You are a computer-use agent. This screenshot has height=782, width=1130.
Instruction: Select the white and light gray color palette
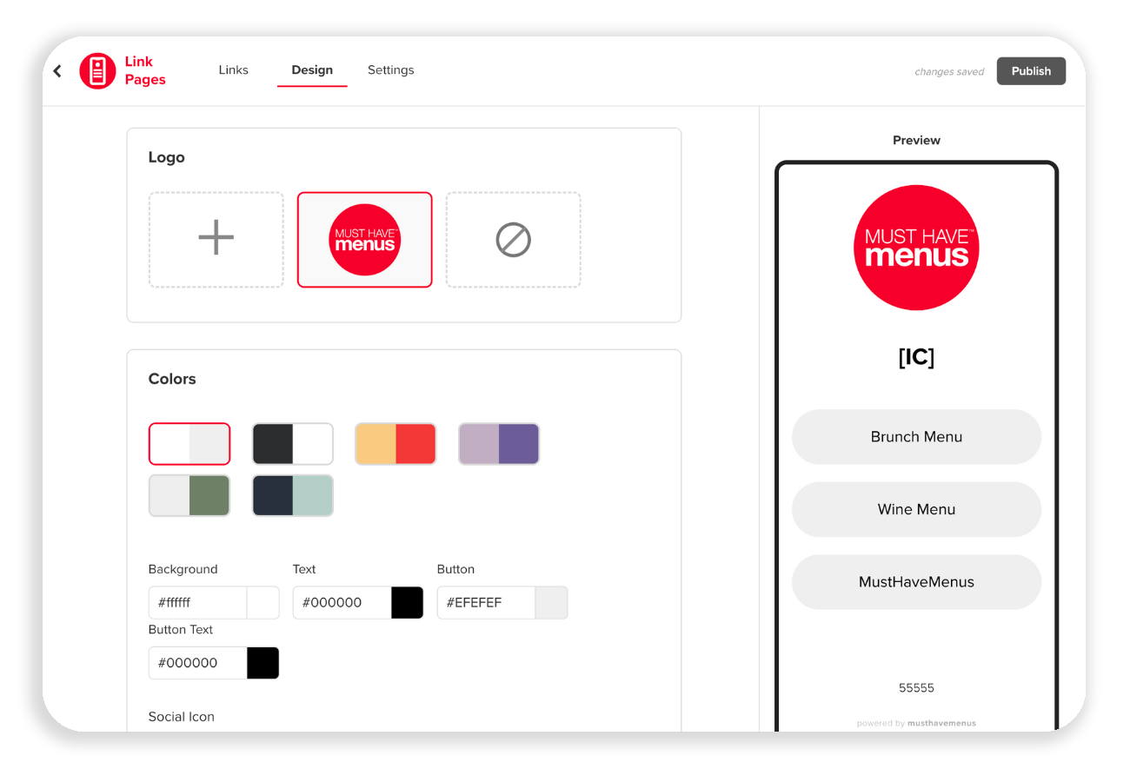click(189, 444)
